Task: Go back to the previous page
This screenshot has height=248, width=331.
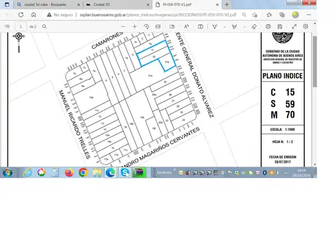Action: (8, 15)
